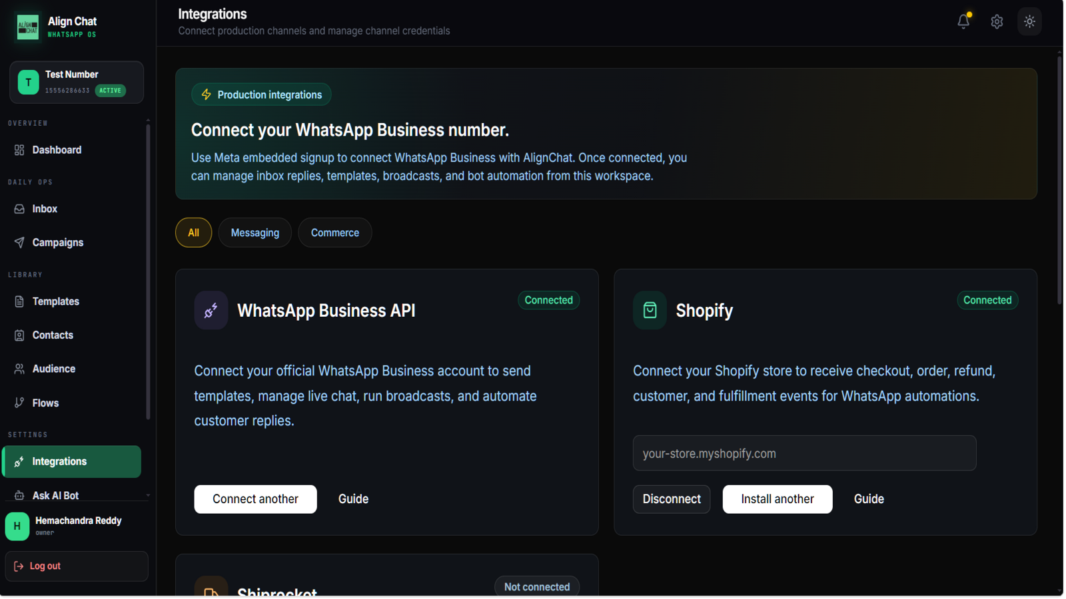The image size is (1066, 599).
Task: Click the Shiprocket Not connected badge
Action: coord(537,587)
